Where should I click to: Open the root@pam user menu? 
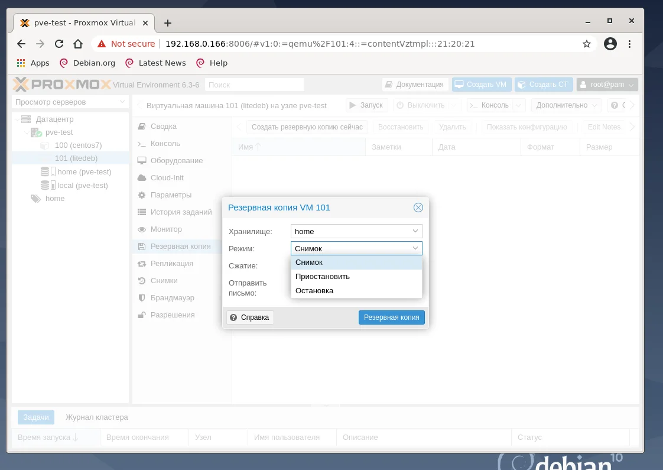pyautogui.click(x=607, y=84)
